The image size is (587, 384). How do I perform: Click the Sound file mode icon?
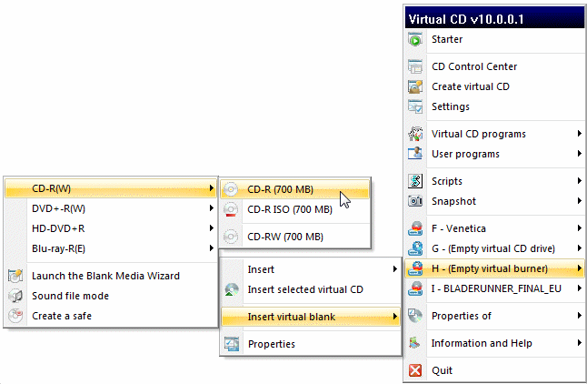(15, 296)
